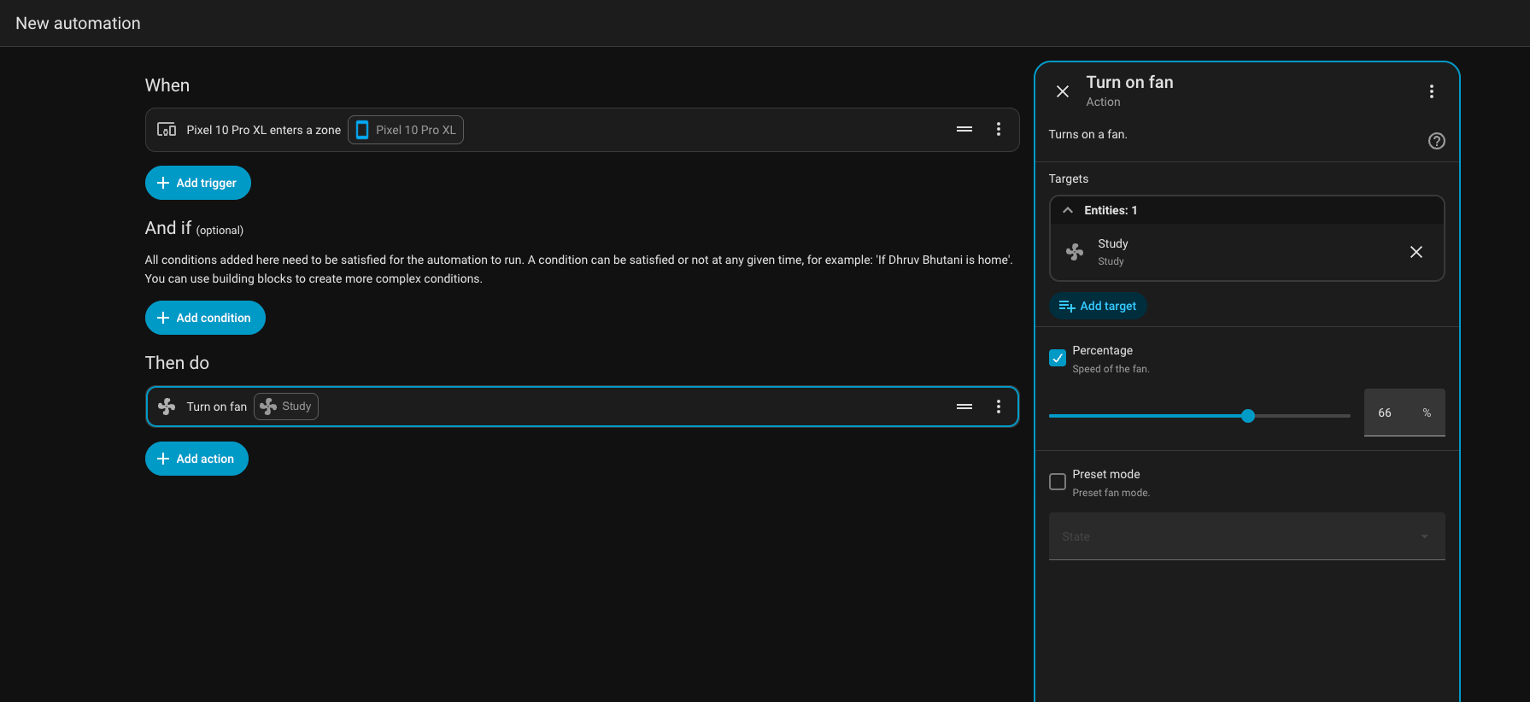Viewport: 1530px width, 702px height.
Task: Grab the trigger row reorder handle
Action: [x=964, y=129]
